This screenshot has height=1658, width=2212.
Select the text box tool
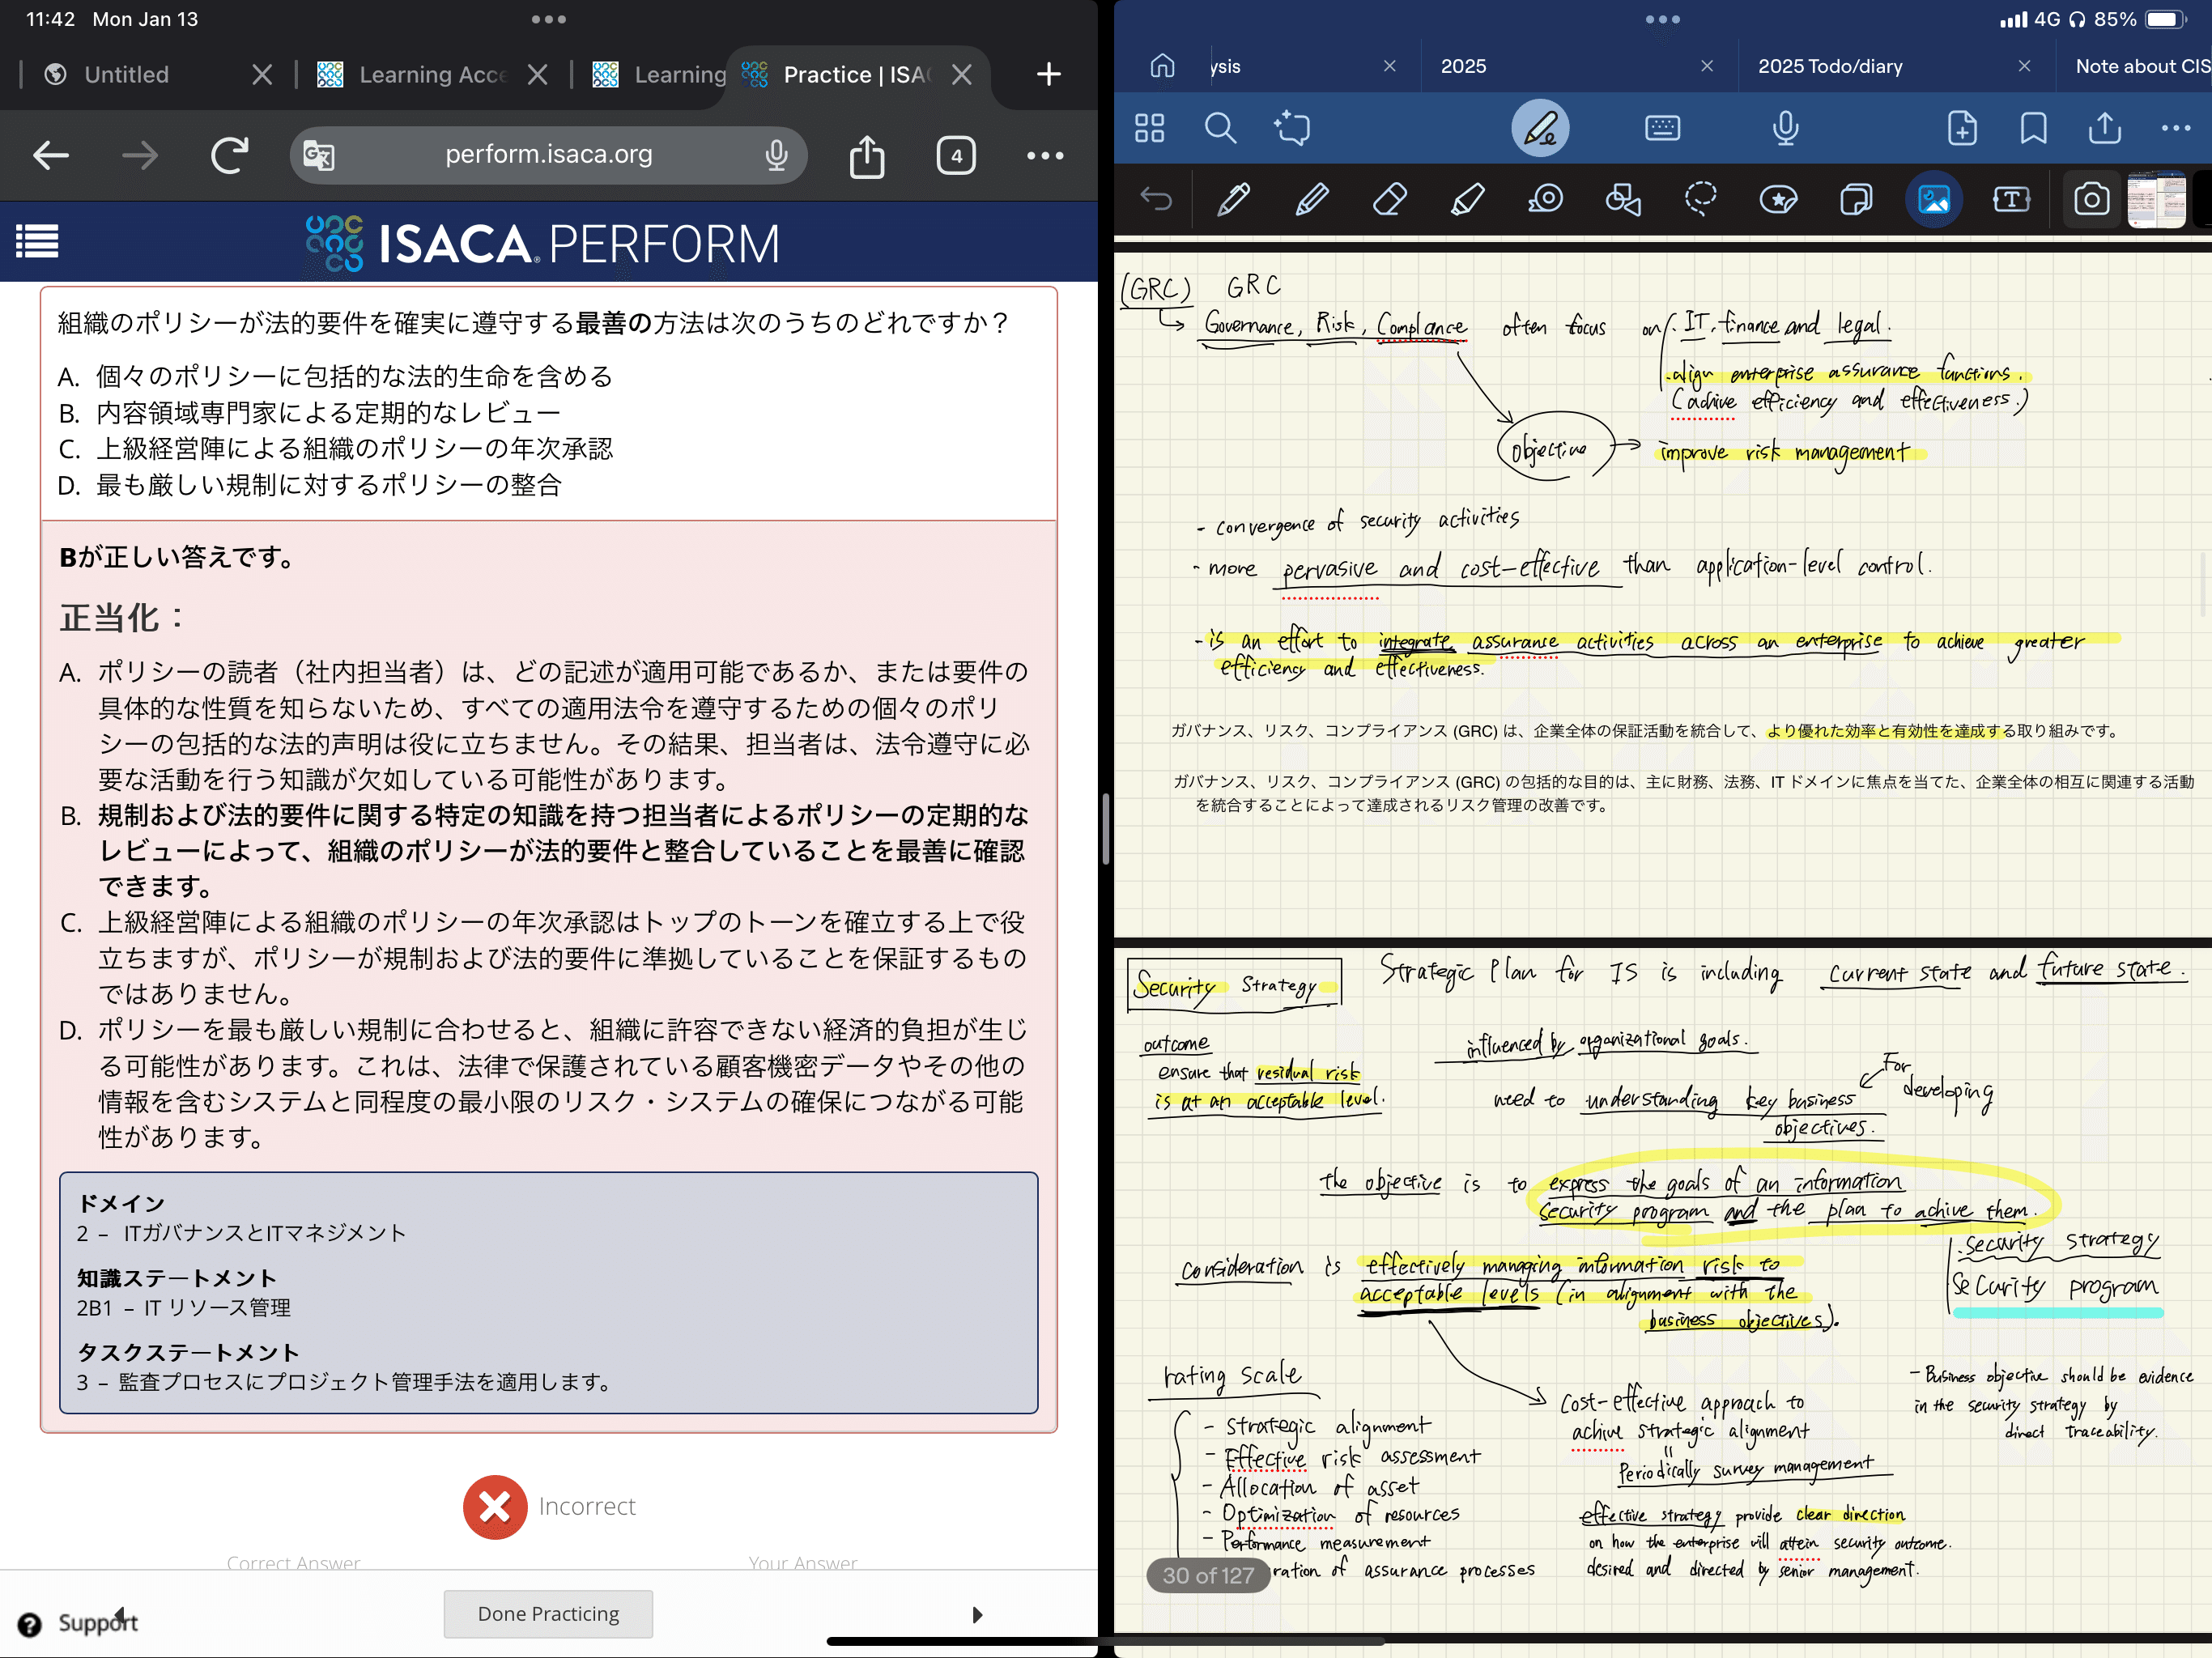[2011, 199]
